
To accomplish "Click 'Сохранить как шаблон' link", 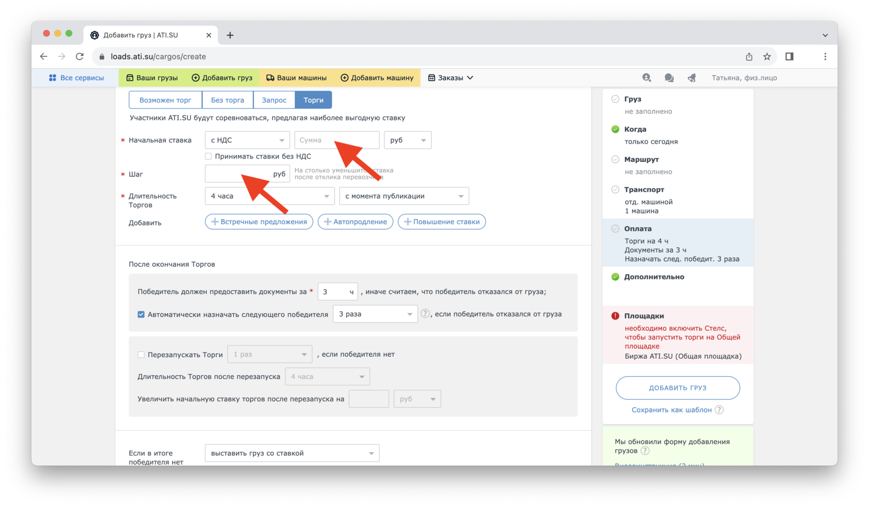I will (x=671, y=410).
